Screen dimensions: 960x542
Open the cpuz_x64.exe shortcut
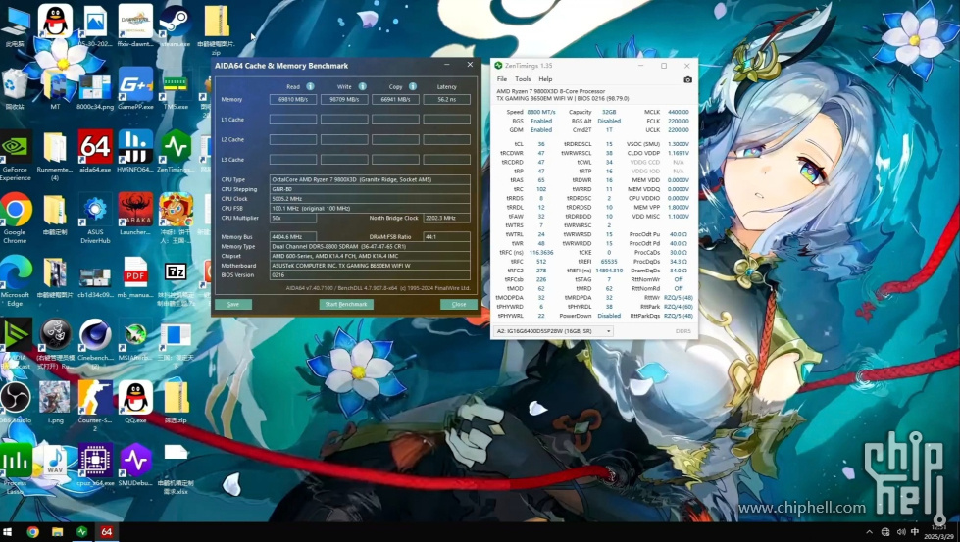click(95, 465)
